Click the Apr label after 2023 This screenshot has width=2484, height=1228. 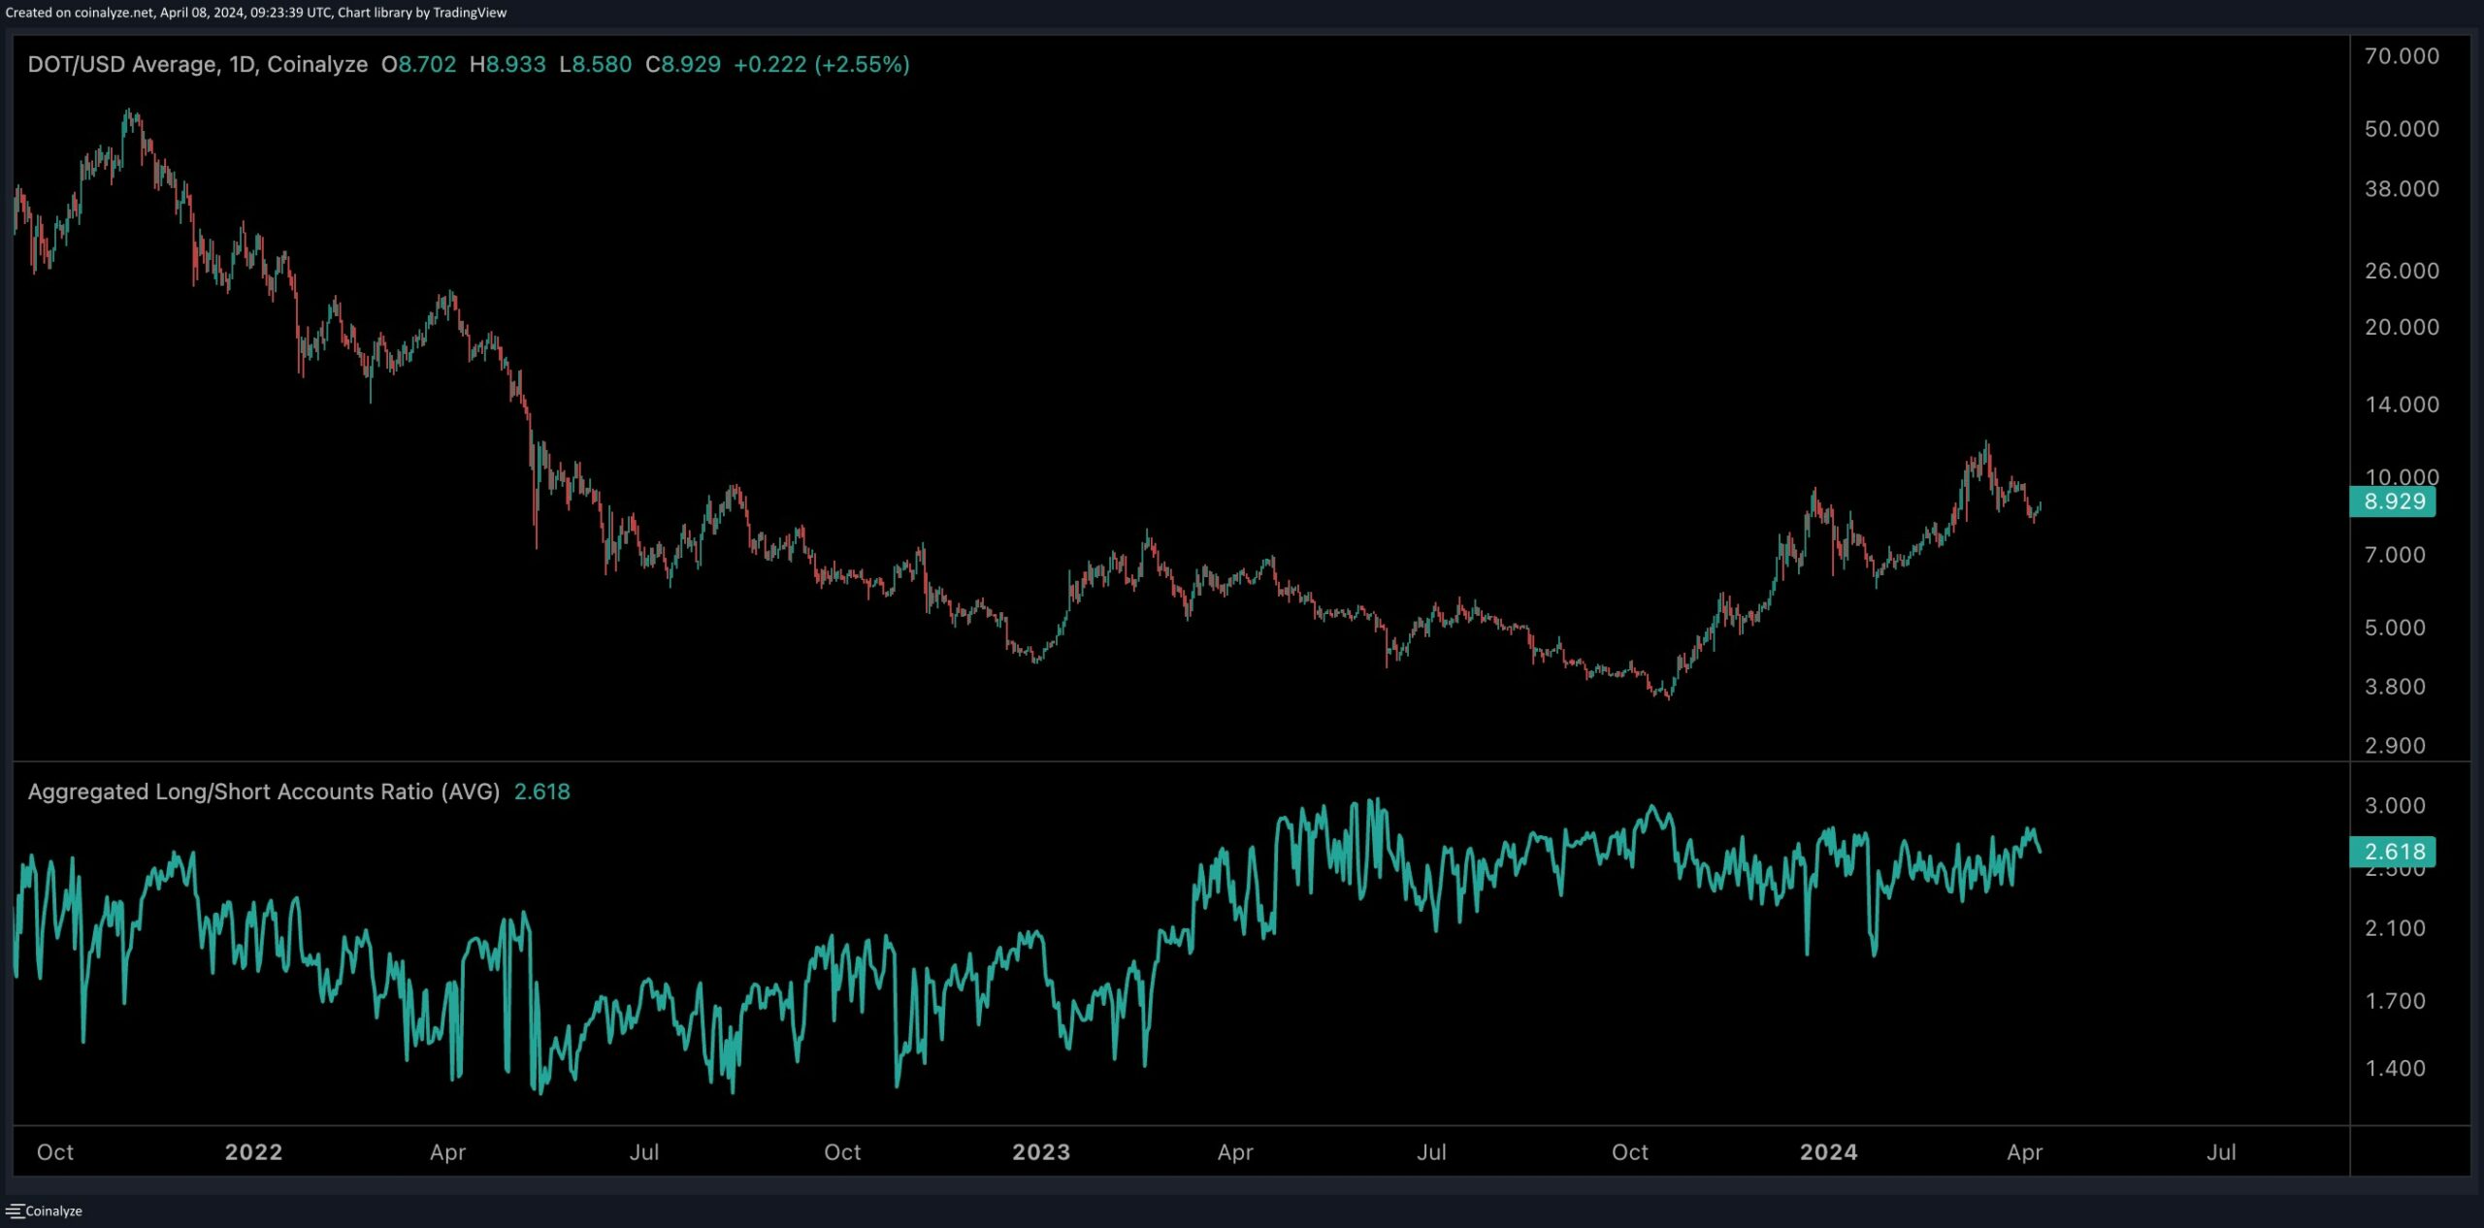tap(1235, 1152)
